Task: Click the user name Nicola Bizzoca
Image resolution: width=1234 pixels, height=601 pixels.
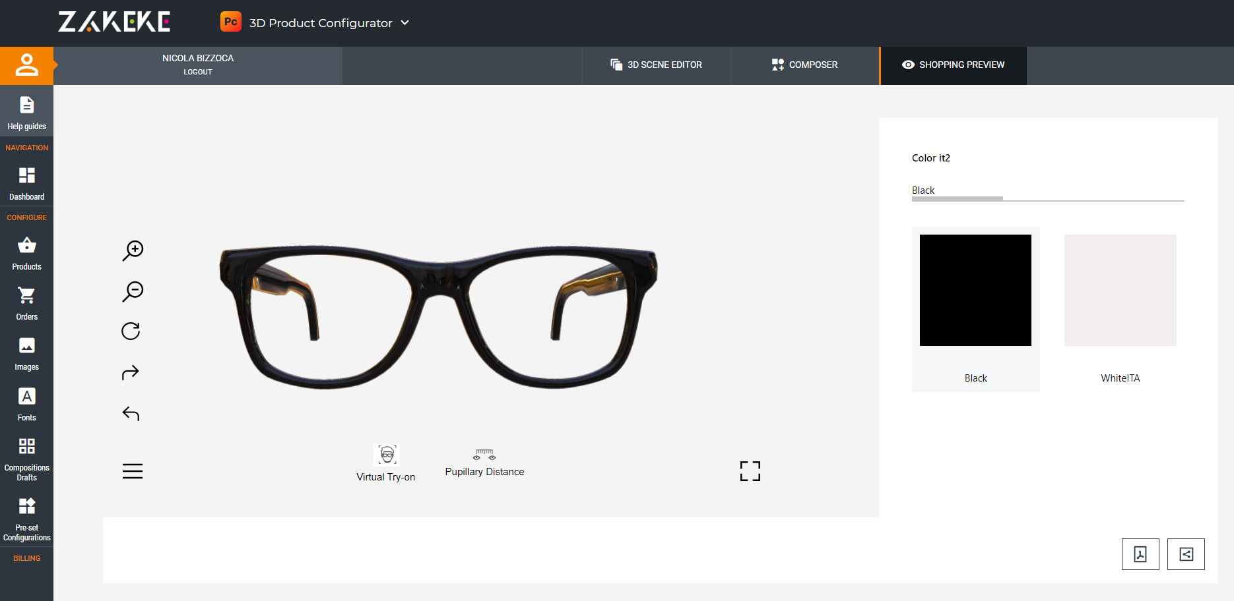Action: (x=198, y=58)
